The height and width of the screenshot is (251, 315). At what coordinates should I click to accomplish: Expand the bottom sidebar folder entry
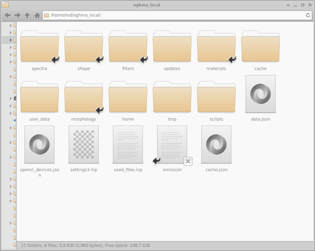point(10,223)
